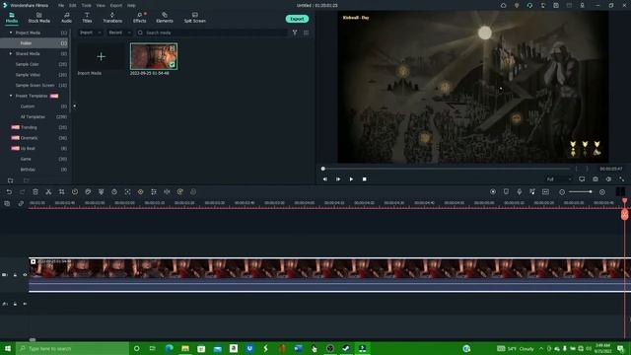Switch media view with grid icon
Screen dimensions: 631x355
click(x=307, y=33)
